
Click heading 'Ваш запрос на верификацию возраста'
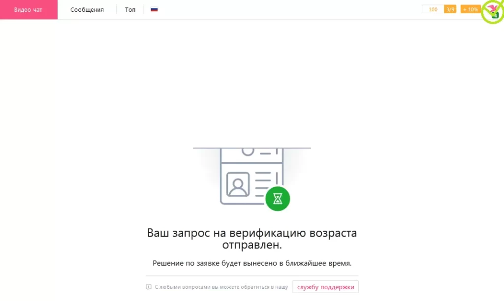click(x=252, y=233)
